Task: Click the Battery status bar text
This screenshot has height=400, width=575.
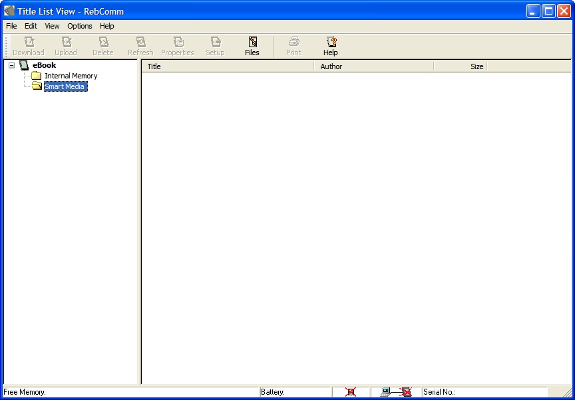Action: click(x=272, y=392)
